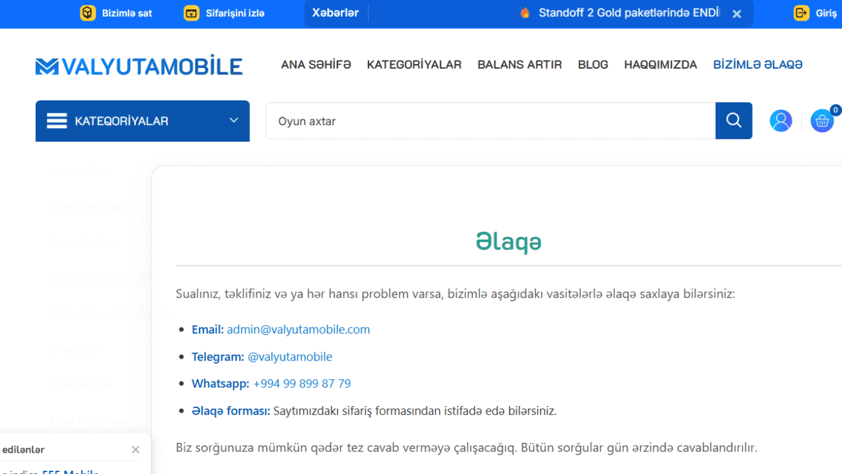Expand the Kateqoriyalar dropdown chevron
The image size is (842, 474).
(234, 120)
